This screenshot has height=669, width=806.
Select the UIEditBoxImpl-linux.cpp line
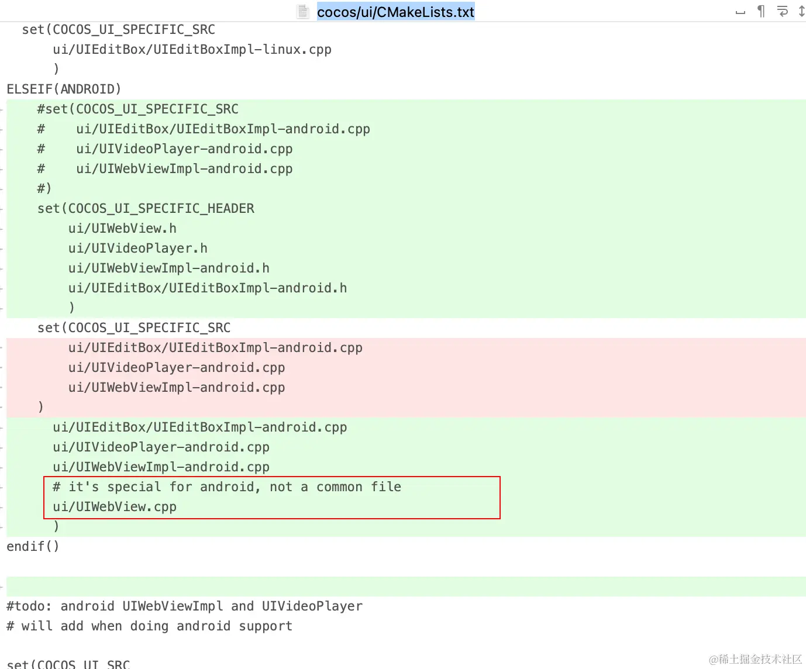click(x=192, y=50)
